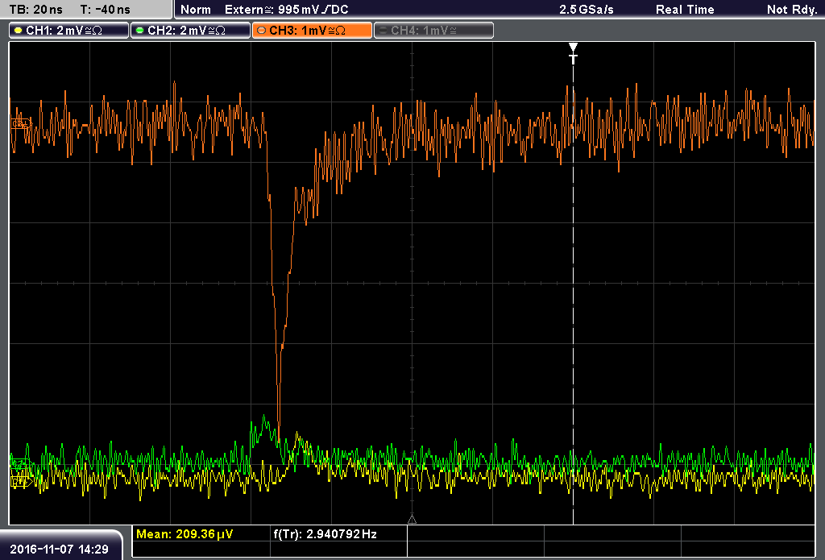Click the 2.5 GSa/s sample rate readout
This screenshot has height=560, width=825.
pos(587,10)
